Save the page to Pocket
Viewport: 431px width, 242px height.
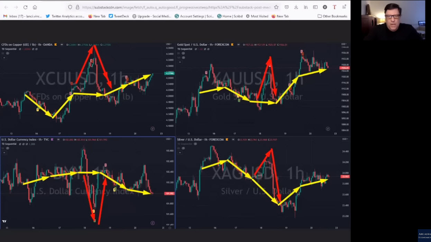pyautogui.click(x=287, y=7)
